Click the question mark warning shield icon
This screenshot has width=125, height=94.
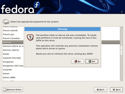click(30, 37)
